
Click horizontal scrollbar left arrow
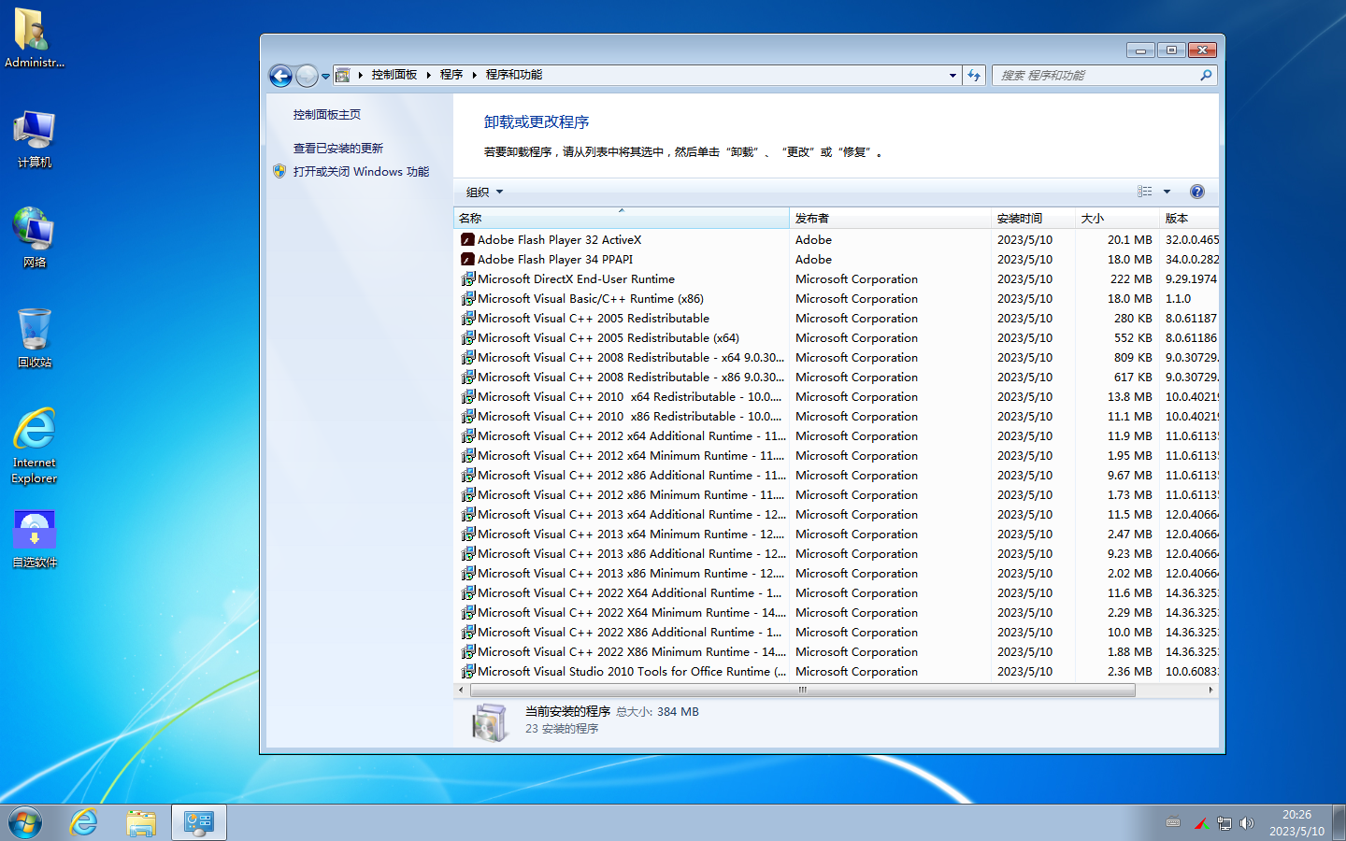tap(461, 691)
